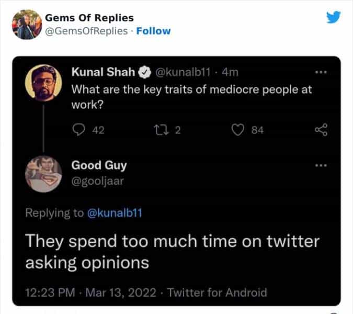Open the @GemsOfReplies handle link
This screenshot has height=314, width=353.
(x=86, y=31)
